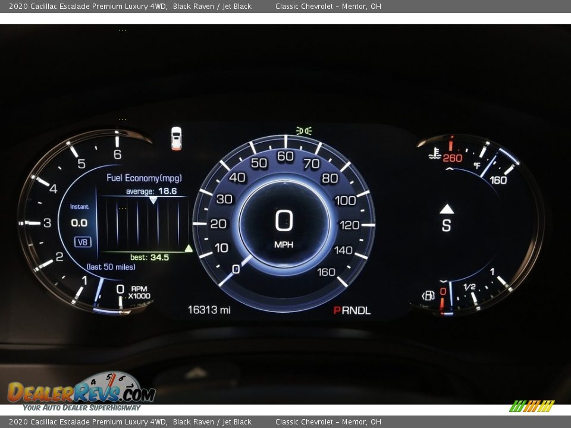
Task: Click the headlight indicator icon above speedometer
Action: pyautogui.click(x=304, y=130)
